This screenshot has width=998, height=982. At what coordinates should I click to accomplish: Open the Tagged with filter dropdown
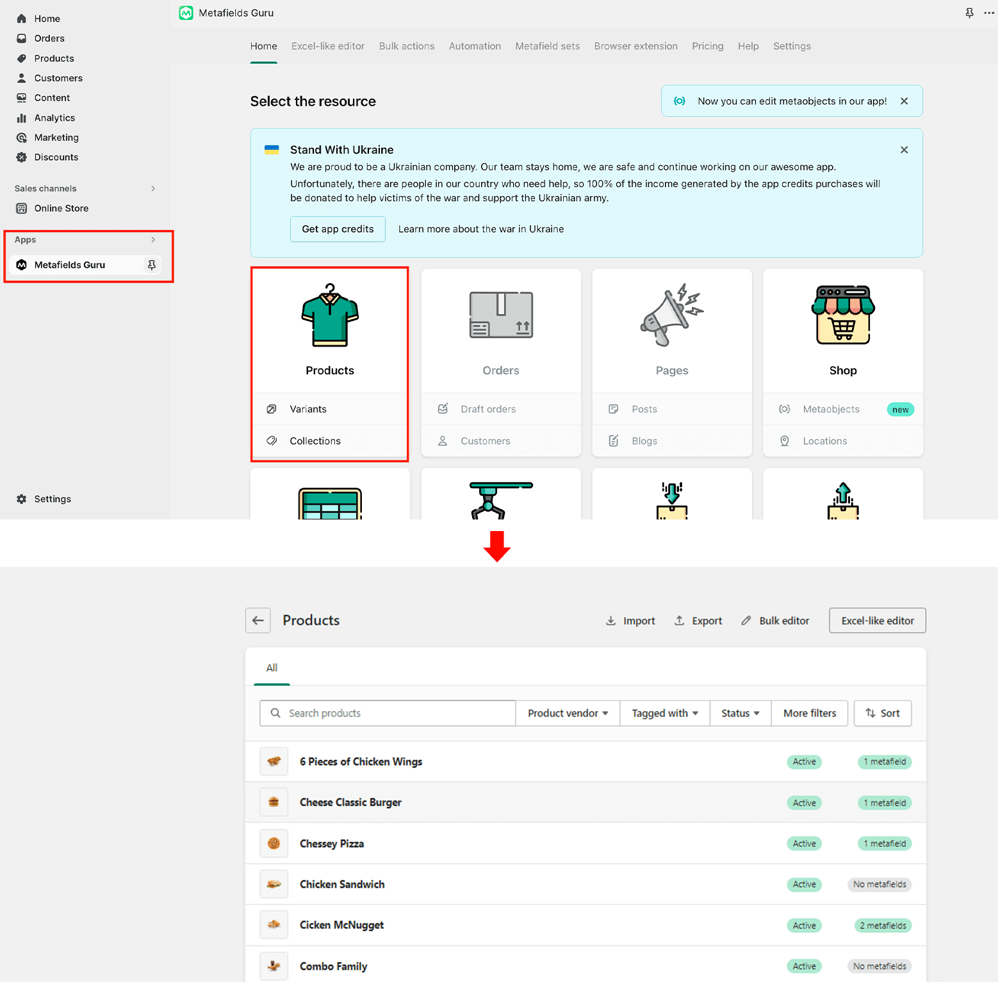tap(665, 713)
